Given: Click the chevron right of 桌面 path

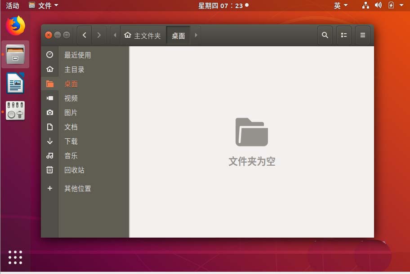Looking at the screenshot, I should 196,35.
